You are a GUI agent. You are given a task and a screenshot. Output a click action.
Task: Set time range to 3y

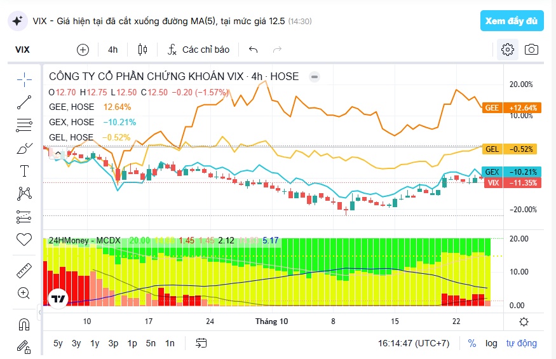(x=76, y=343)
